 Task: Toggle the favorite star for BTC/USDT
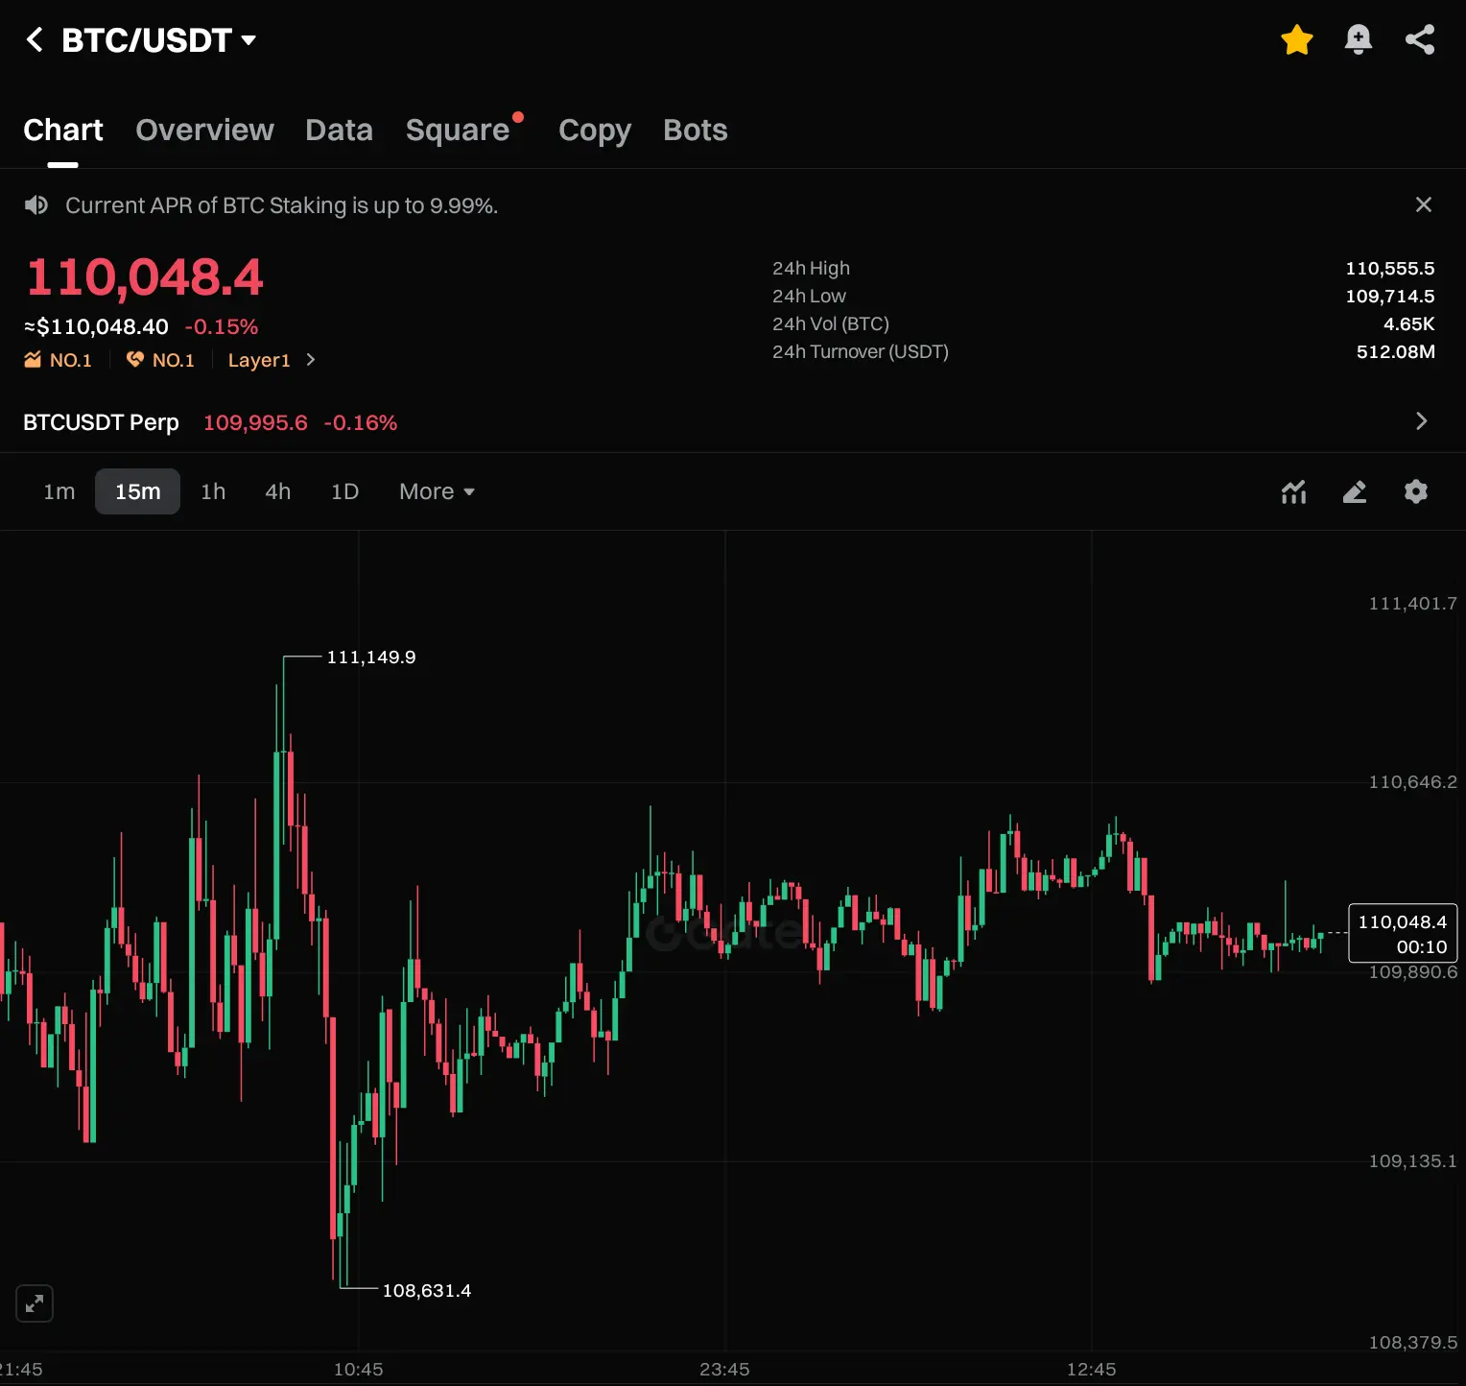1296,40
